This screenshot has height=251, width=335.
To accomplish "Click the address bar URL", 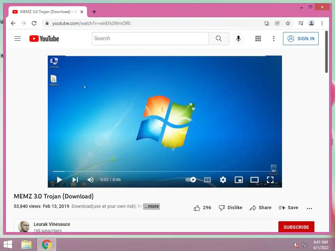I will (x=92, y=23).
